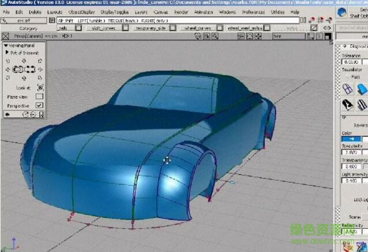Toggle the sketch_curves layer checkbox
This screenshot has width=368, height=252.
[x=126, y=28]
